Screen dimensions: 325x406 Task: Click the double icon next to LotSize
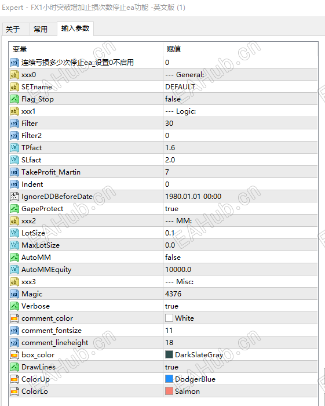(14, 233)
